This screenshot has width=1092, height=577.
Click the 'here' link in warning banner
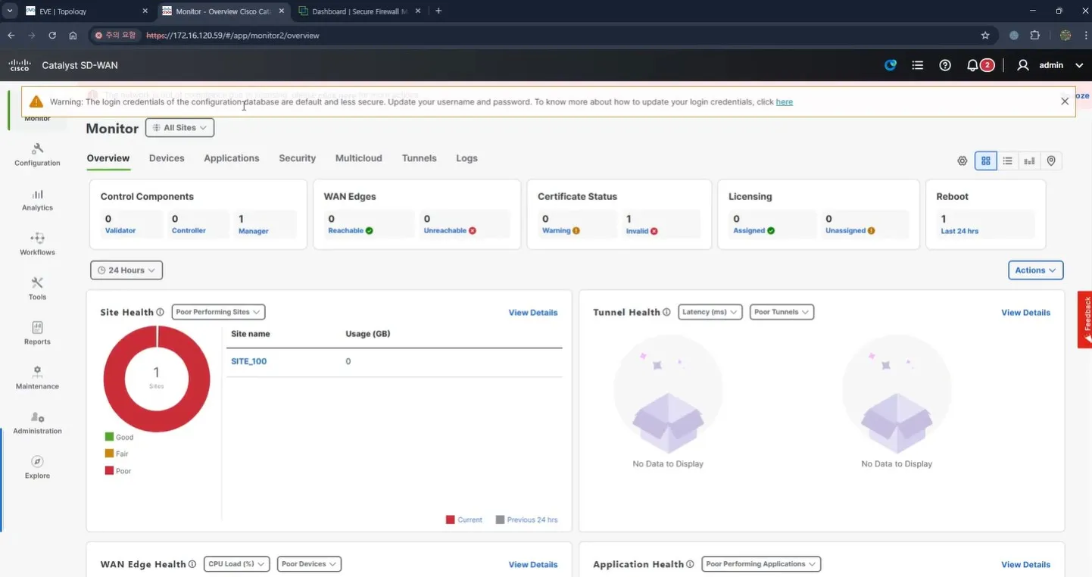pos(785,102)
